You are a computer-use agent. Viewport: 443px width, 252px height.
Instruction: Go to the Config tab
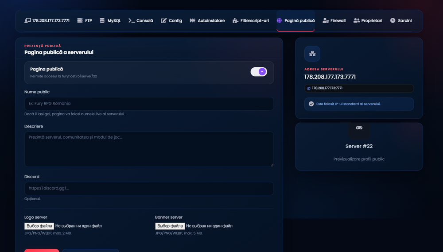[171, 20]
